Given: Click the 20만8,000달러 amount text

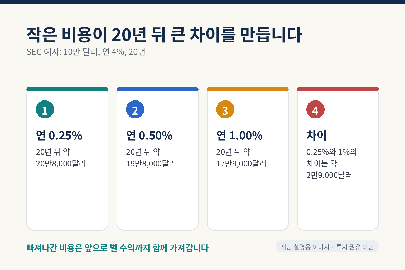Looking at the screenshot, I should pyautogui.click(x=61, y=164).
